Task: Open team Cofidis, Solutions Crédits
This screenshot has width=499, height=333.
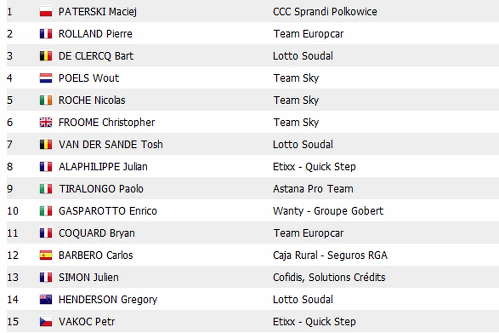Action: tap(329, 277)
